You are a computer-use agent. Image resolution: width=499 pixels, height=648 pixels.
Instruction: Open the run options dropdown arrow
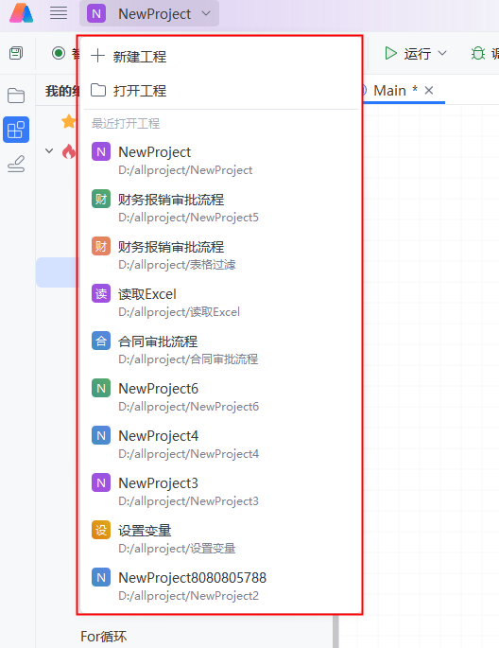click(442, 53)
